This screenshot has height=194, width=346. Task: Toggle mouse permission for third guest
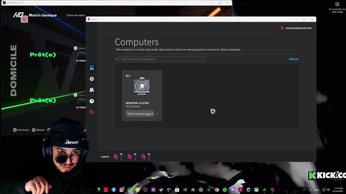coord(149,159)
